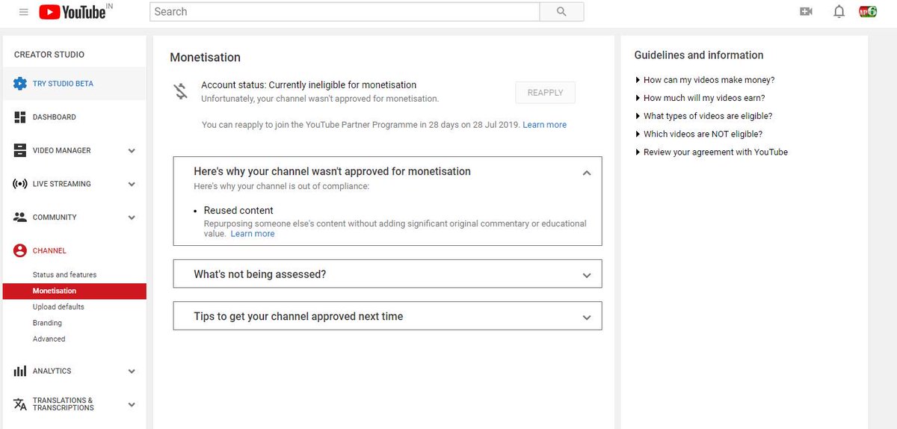Expand Translations & Transcriptions chevron
Screen dimensions: 897x429
click(132, 405)
